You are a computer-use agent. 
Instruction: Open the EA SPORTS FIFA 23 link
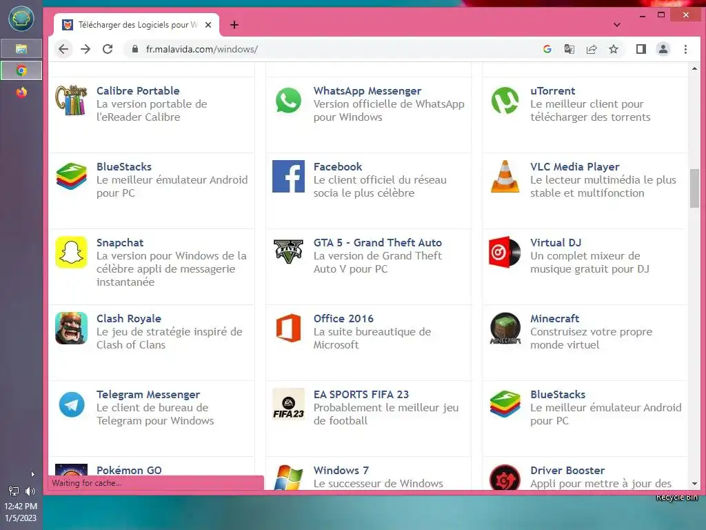[x=361, y=394]
